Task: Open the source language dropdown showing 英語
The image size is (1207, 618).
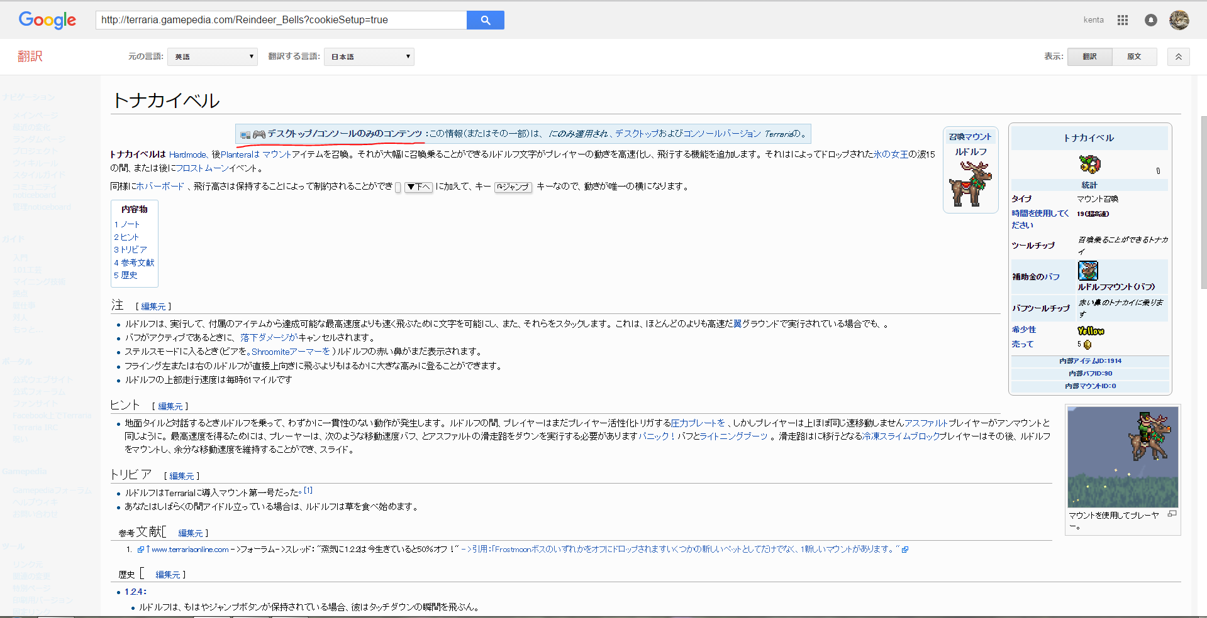Action: (212, 57)
